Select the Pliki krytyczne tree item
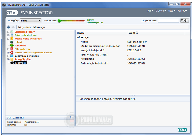This screenshot has height=136, width=193. point(22,49)
